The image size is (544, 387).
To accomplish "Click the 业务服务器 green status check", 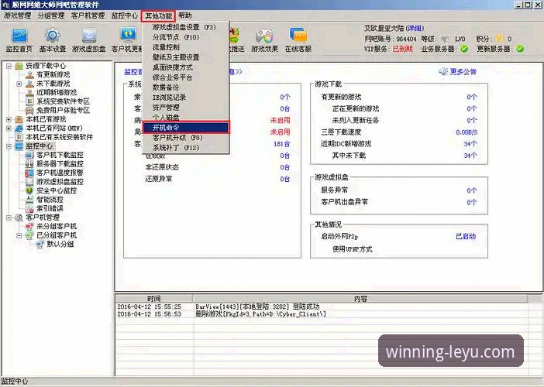I will pyautogui.click(x=464, y=49).
